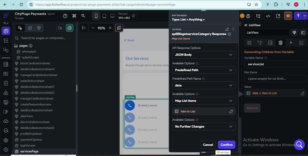308x156 pixels.
Task: Focus the search pages or components field
Action: 43,38
